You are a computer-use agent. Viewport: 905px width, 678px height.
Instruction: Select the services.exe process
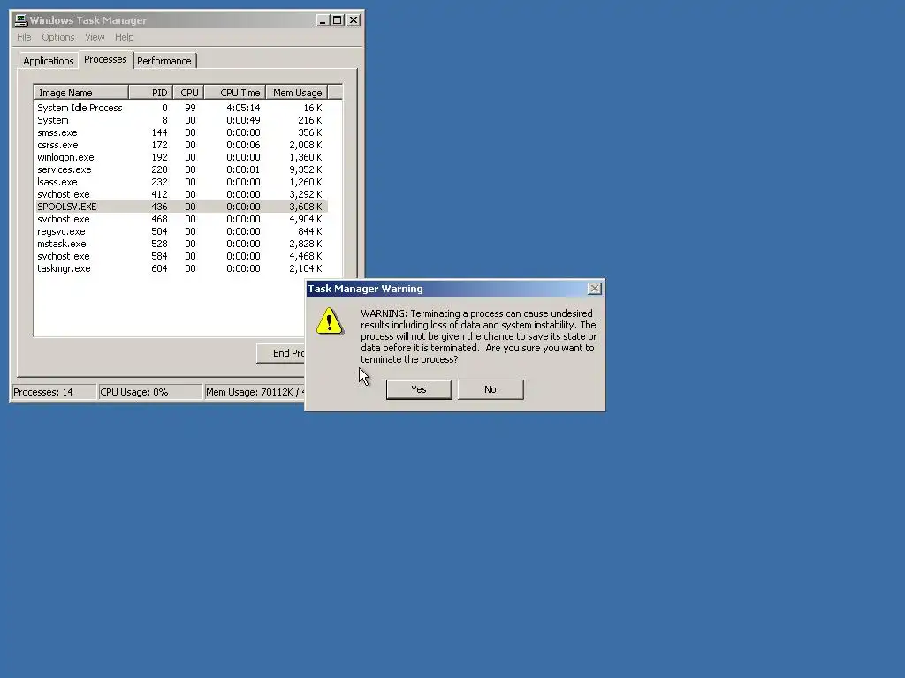[181, 169]
